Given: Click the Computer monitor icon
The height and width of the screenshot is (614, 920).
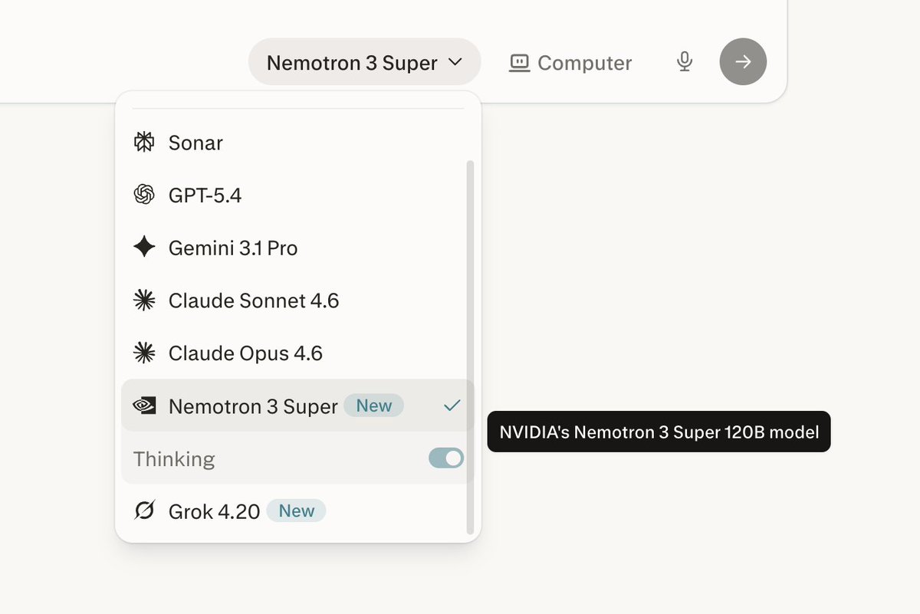Looking at the screenshot, I should coord(520,63).
